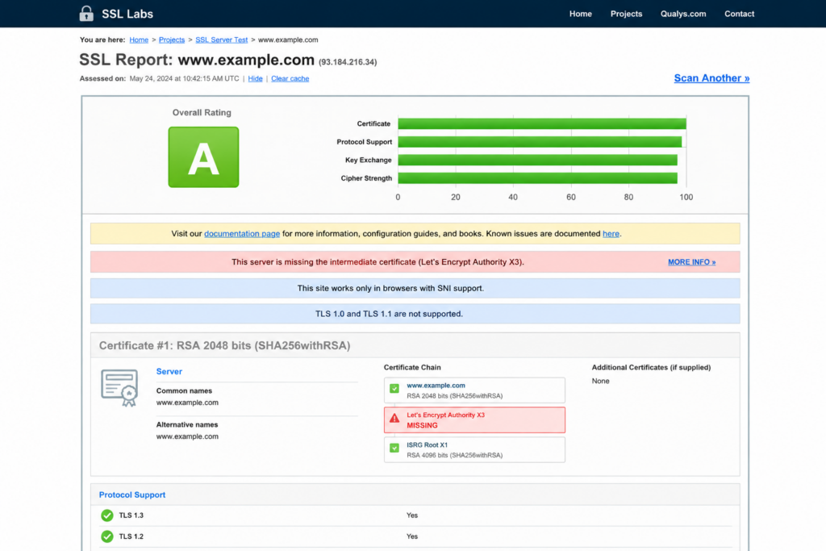The width and height of the screenshot is (826, 551).
Task: Click Scan Another link
Action: tap(711, 78)
